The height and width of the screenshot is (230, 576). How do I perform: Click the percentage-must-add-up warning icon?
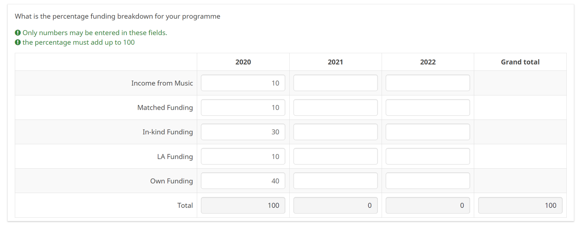(18, 42)
